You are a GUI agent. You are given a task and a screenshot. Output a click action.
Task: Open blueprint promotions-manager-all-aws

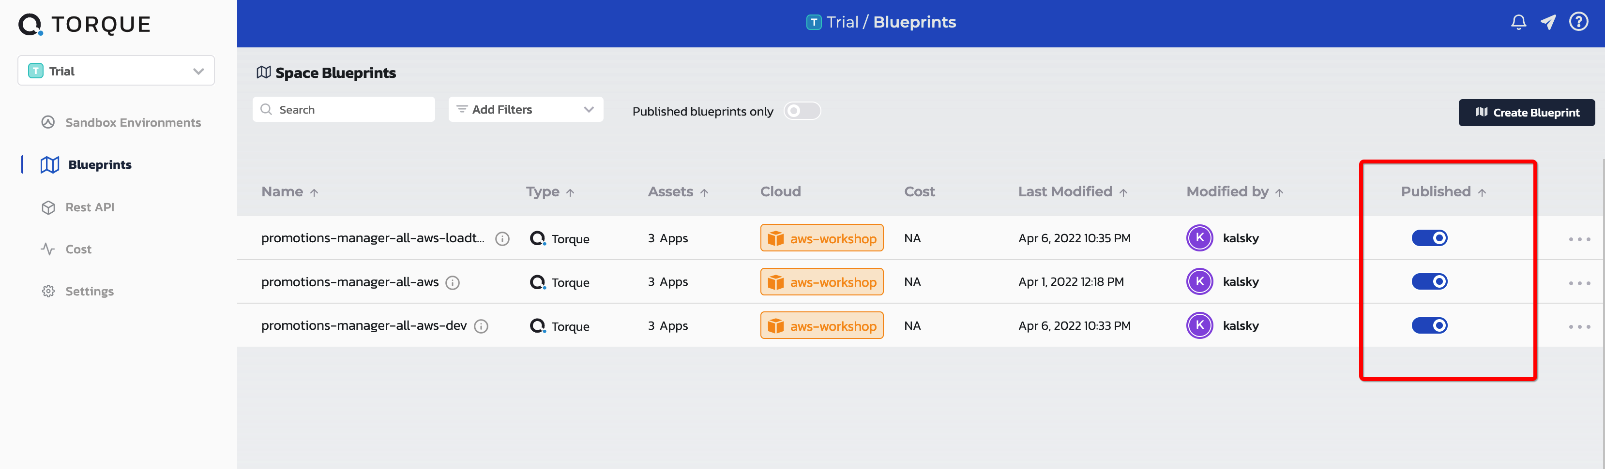tap(349, 282)
